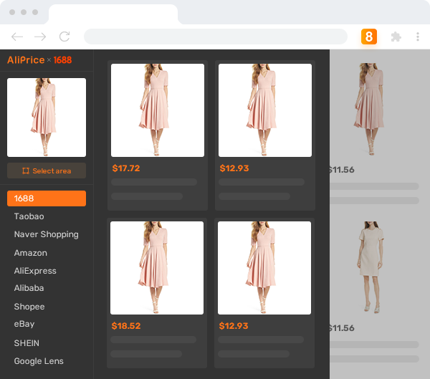Open the puzzle-piece extensions menu
The height and width of the screenshot is (379, 430).
[x=396, y=37]
